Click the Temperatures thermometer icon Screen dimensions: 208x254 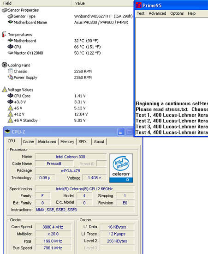[x=4, y=34]
